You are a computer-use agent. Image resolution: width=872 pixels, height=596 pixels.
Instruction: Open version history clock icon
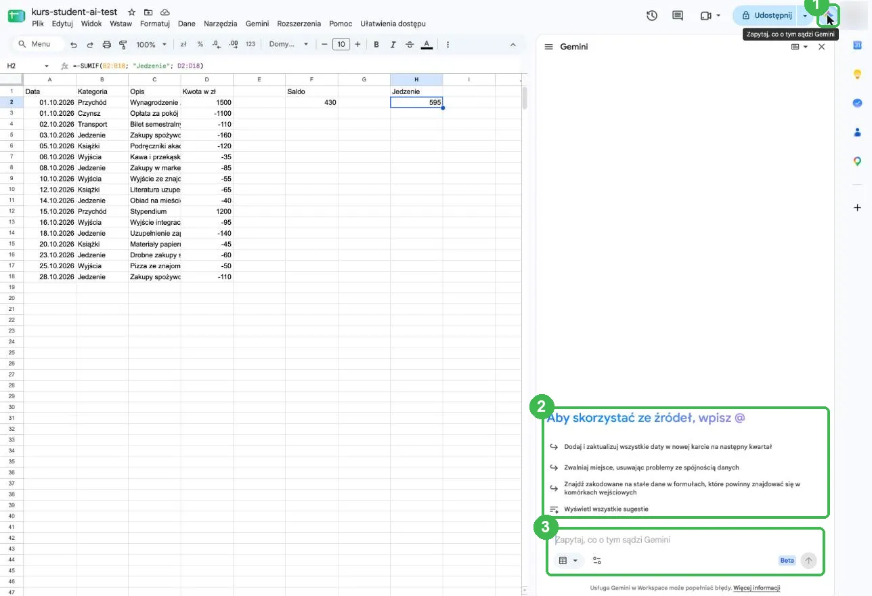point(652,16)
